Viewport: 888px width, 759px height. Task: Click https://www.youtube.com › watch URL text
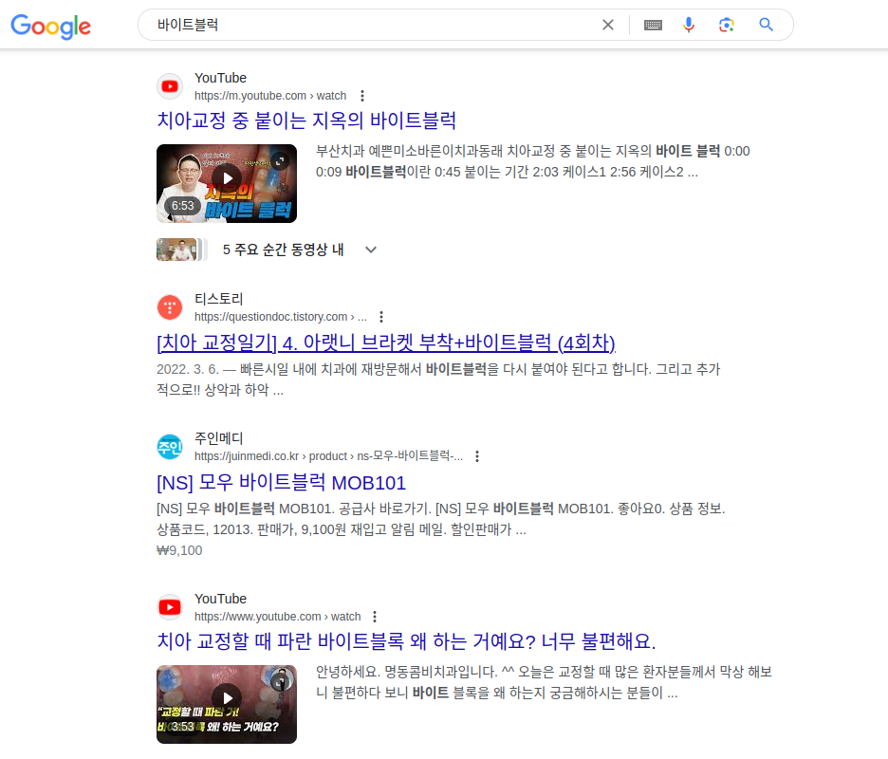277,617
